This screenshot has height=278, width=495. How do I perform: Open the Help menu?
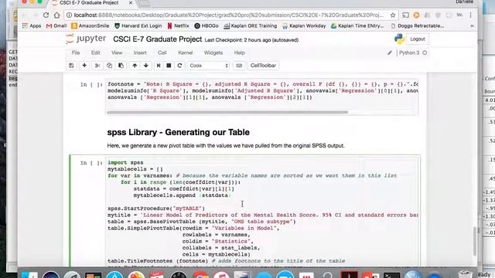coord(239,53)
